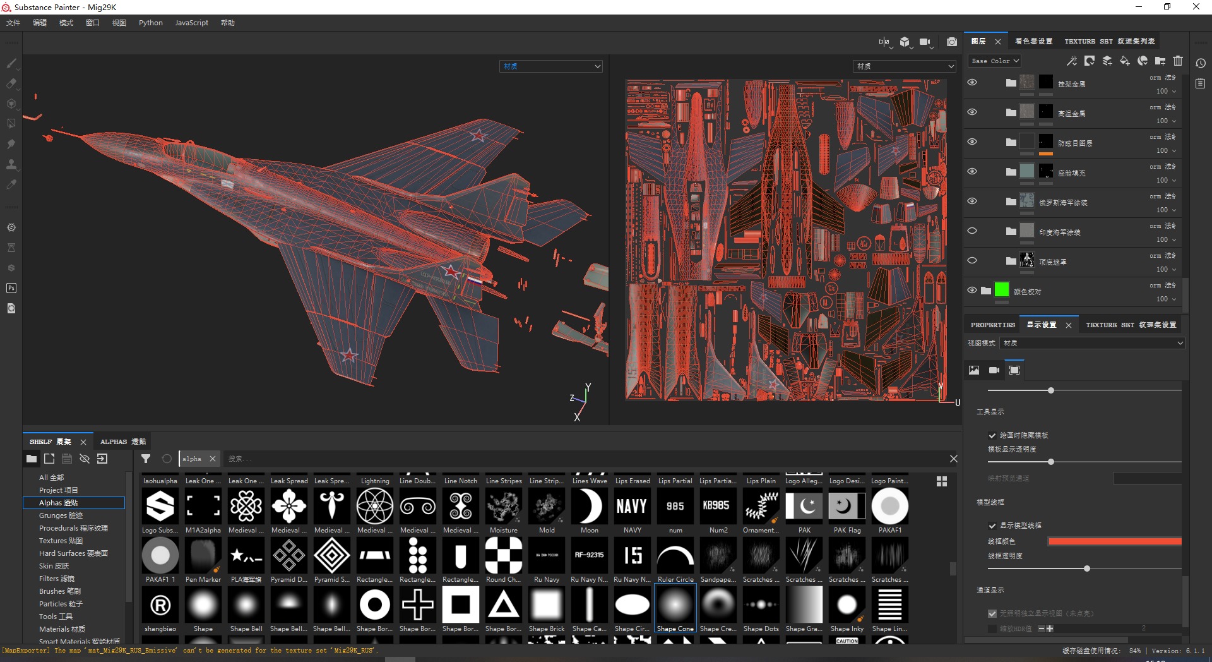
Task: Select the Eraser tool in left toolbar
Action: pyautogui.click(x=11, y=83)
